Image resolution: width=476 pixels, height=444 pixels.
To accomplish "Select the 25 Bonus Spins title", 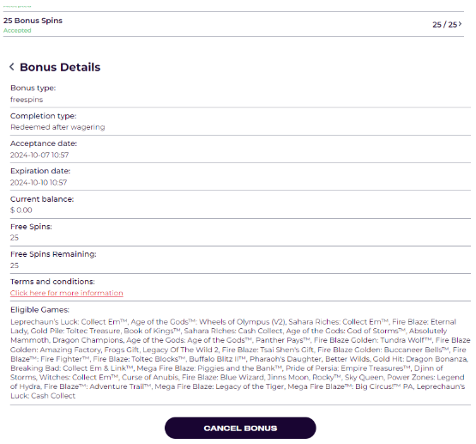I will tap(33, 21).
